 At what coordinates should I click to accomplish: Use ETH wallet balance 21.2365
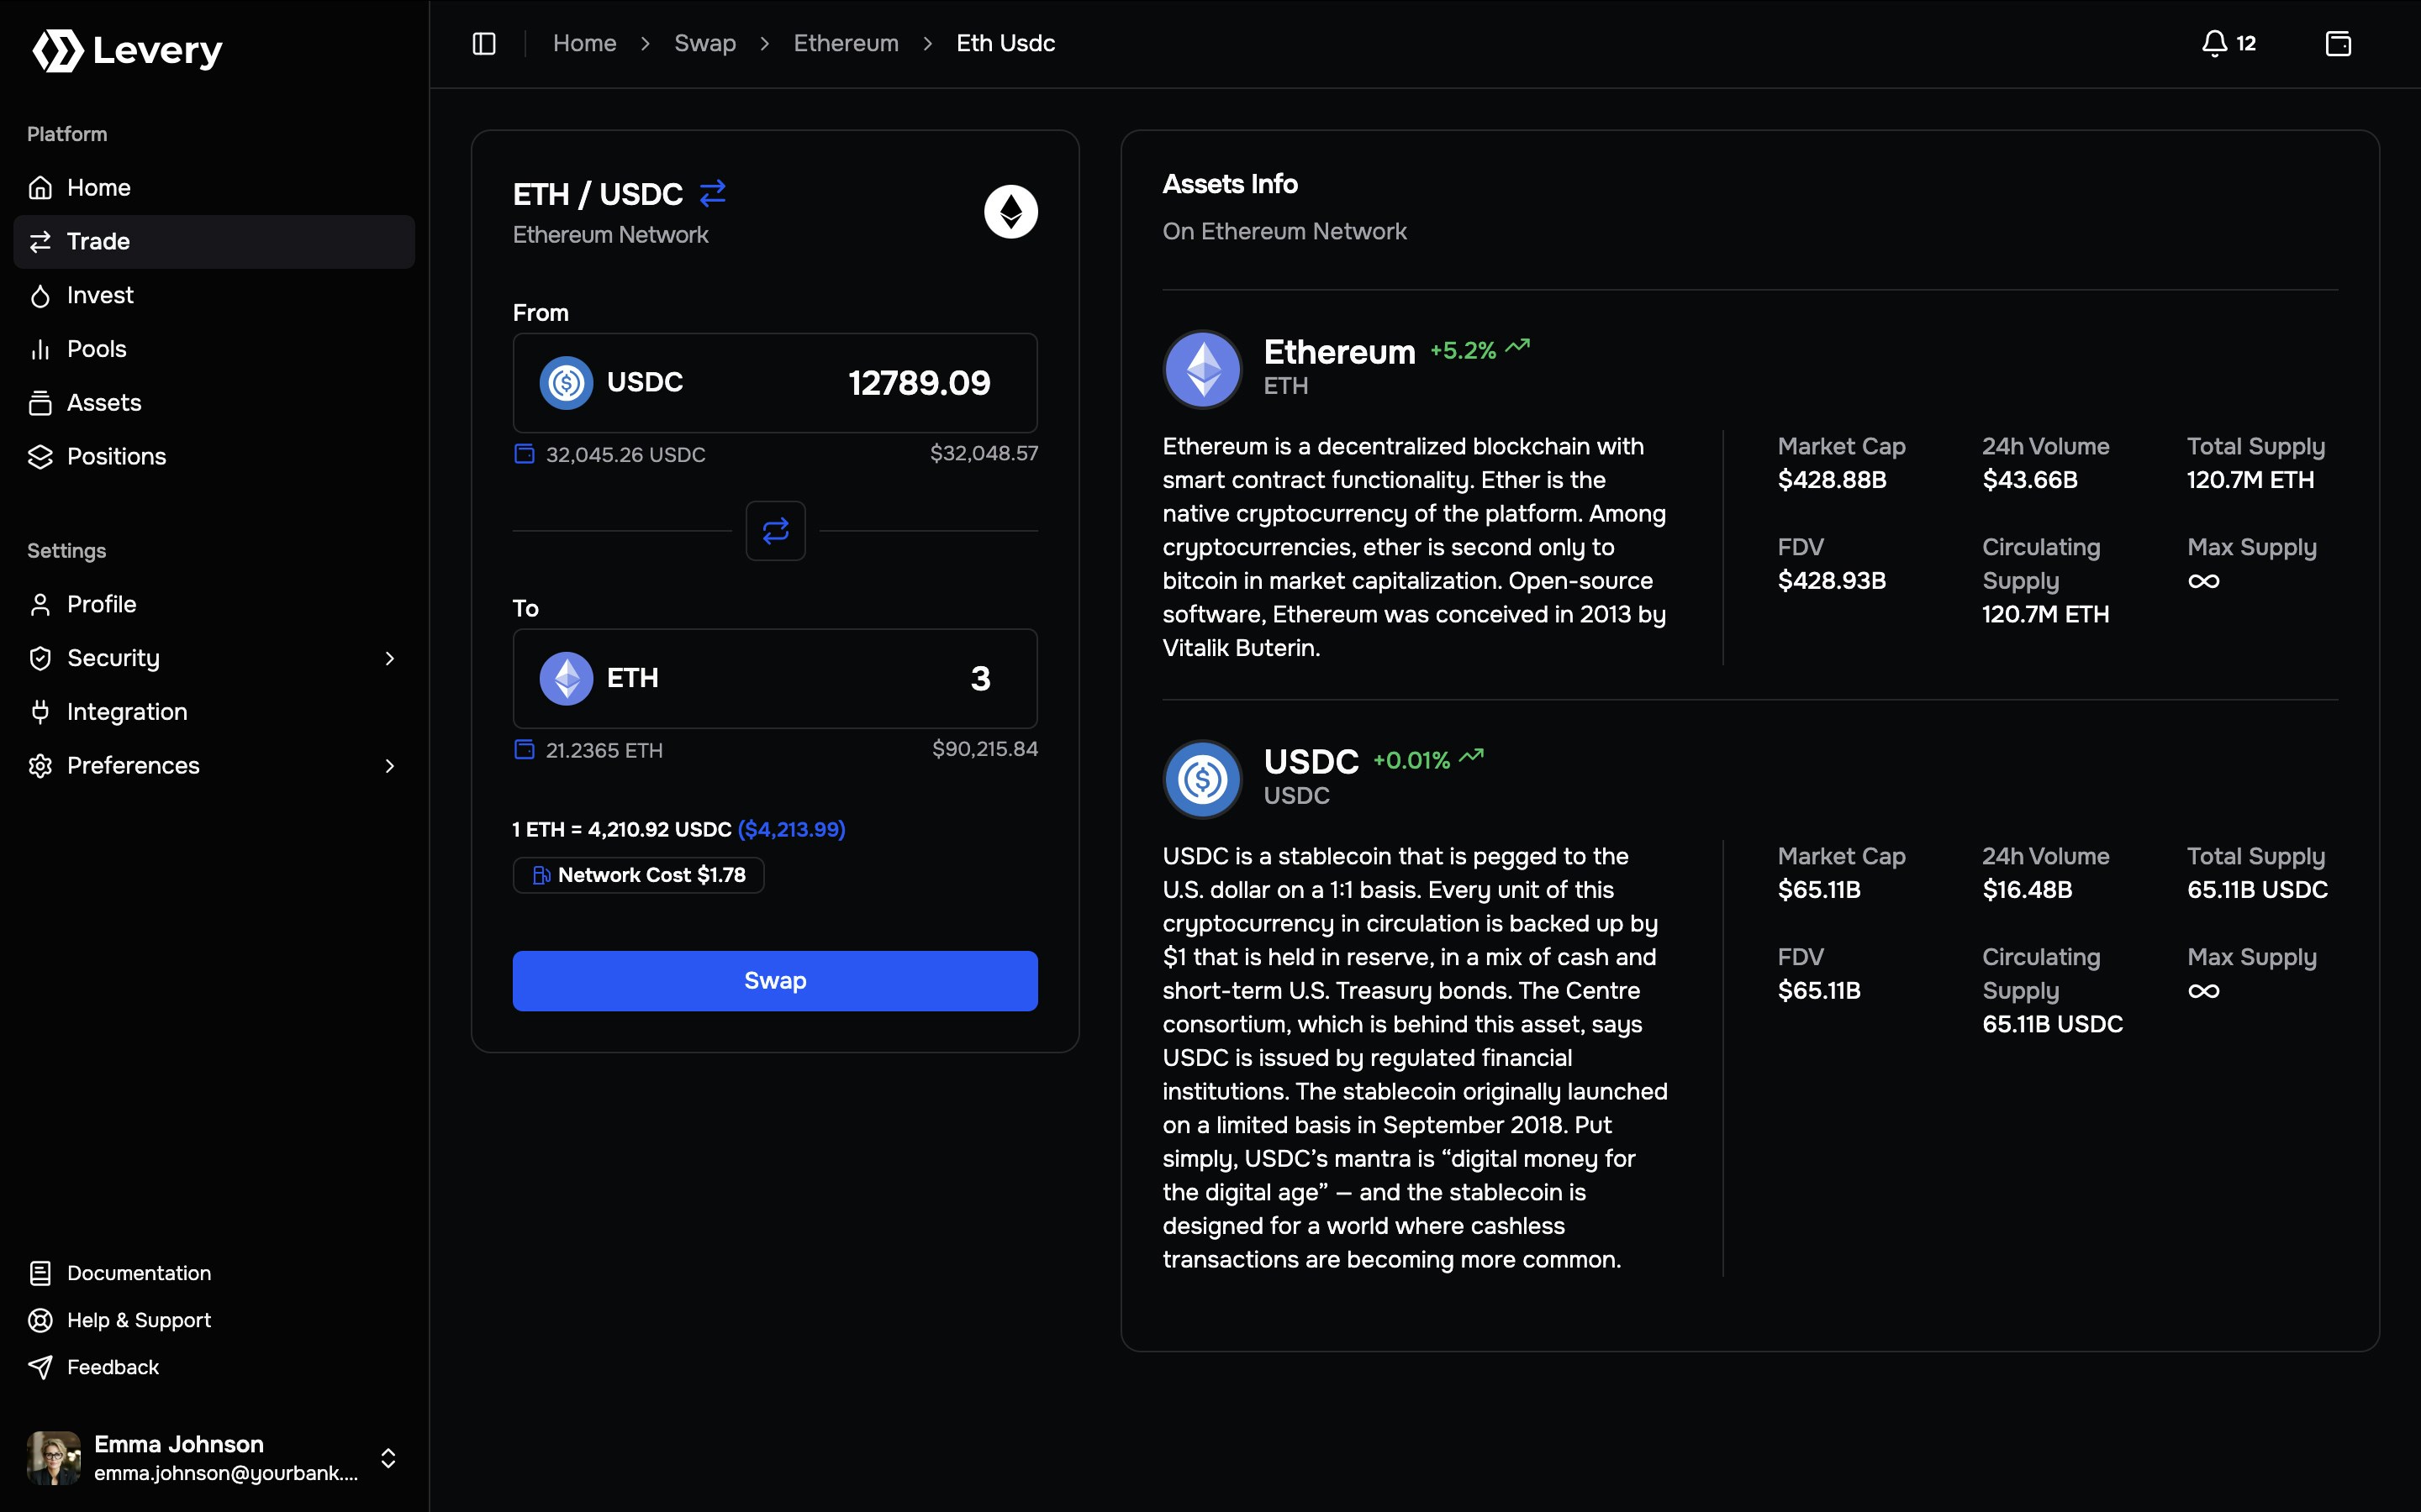click(589, 750)
